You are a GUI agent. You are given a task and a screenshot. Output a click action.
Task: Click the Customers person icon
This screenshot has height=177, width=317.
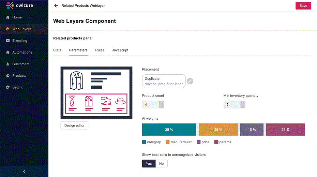coord(8,64)
